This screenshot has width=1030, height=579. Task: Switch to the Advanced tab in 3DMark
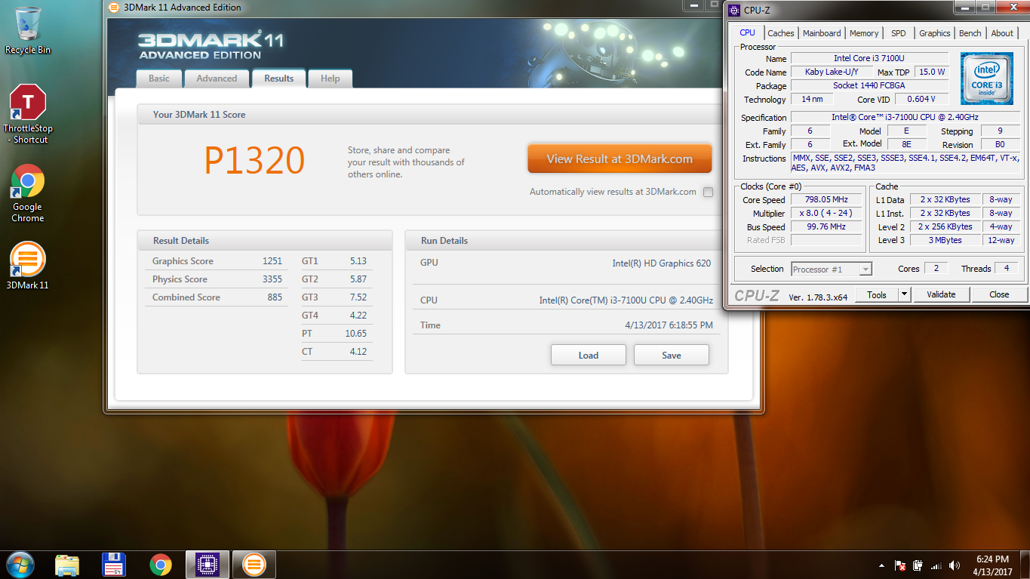(217, 79)
